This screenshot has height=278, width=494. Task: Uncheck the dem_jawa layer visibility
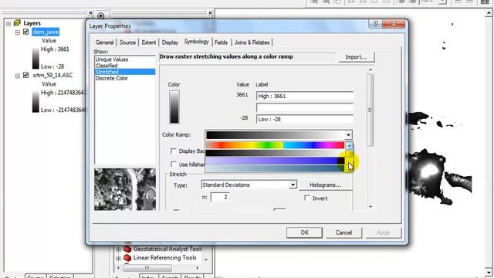pos(25,32)
